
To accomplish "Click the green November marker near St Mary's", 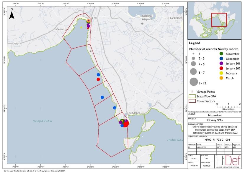I will [x=122, y=121].
